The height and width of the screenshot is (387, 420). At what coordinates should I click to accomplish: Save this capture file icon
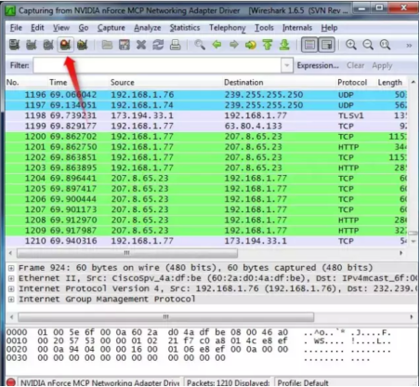[x=125, y=45]
